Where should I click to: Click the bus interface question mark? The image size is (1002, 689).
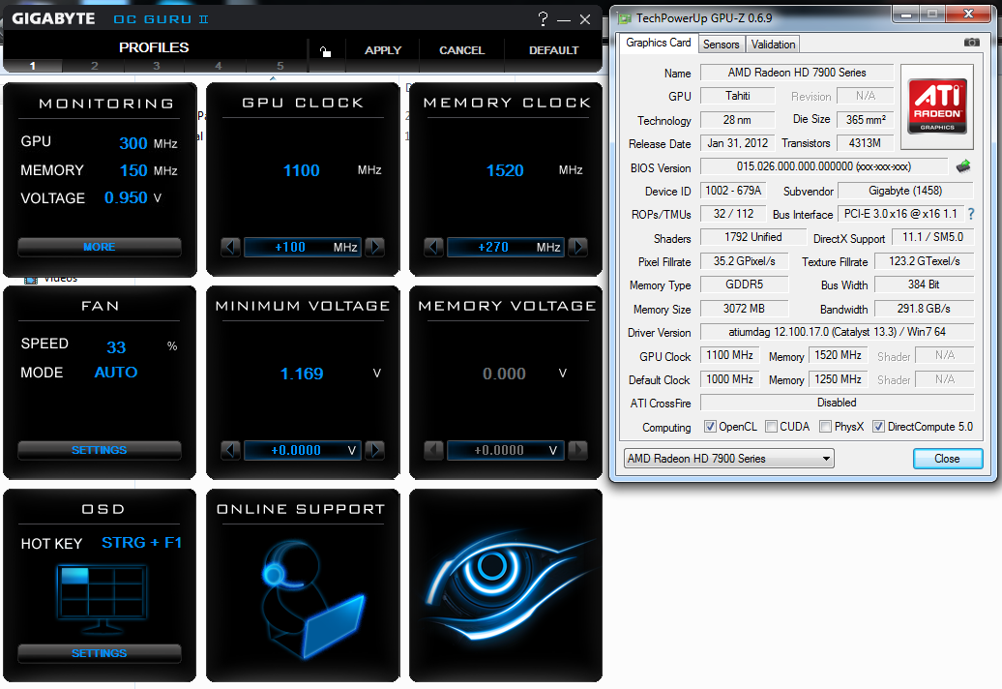[971, 214]
